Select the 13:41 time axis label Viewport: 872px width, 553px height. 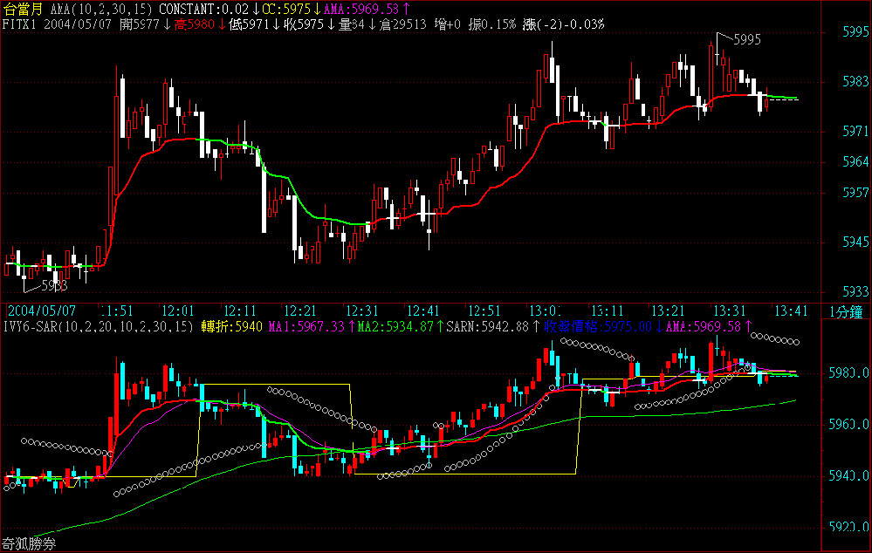pyautogui.click(x=790, y=311)
